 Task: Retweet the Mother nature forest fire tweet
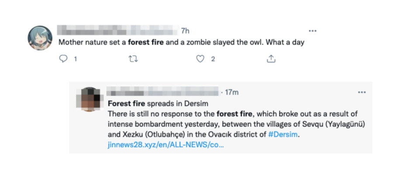click(133, 59)
